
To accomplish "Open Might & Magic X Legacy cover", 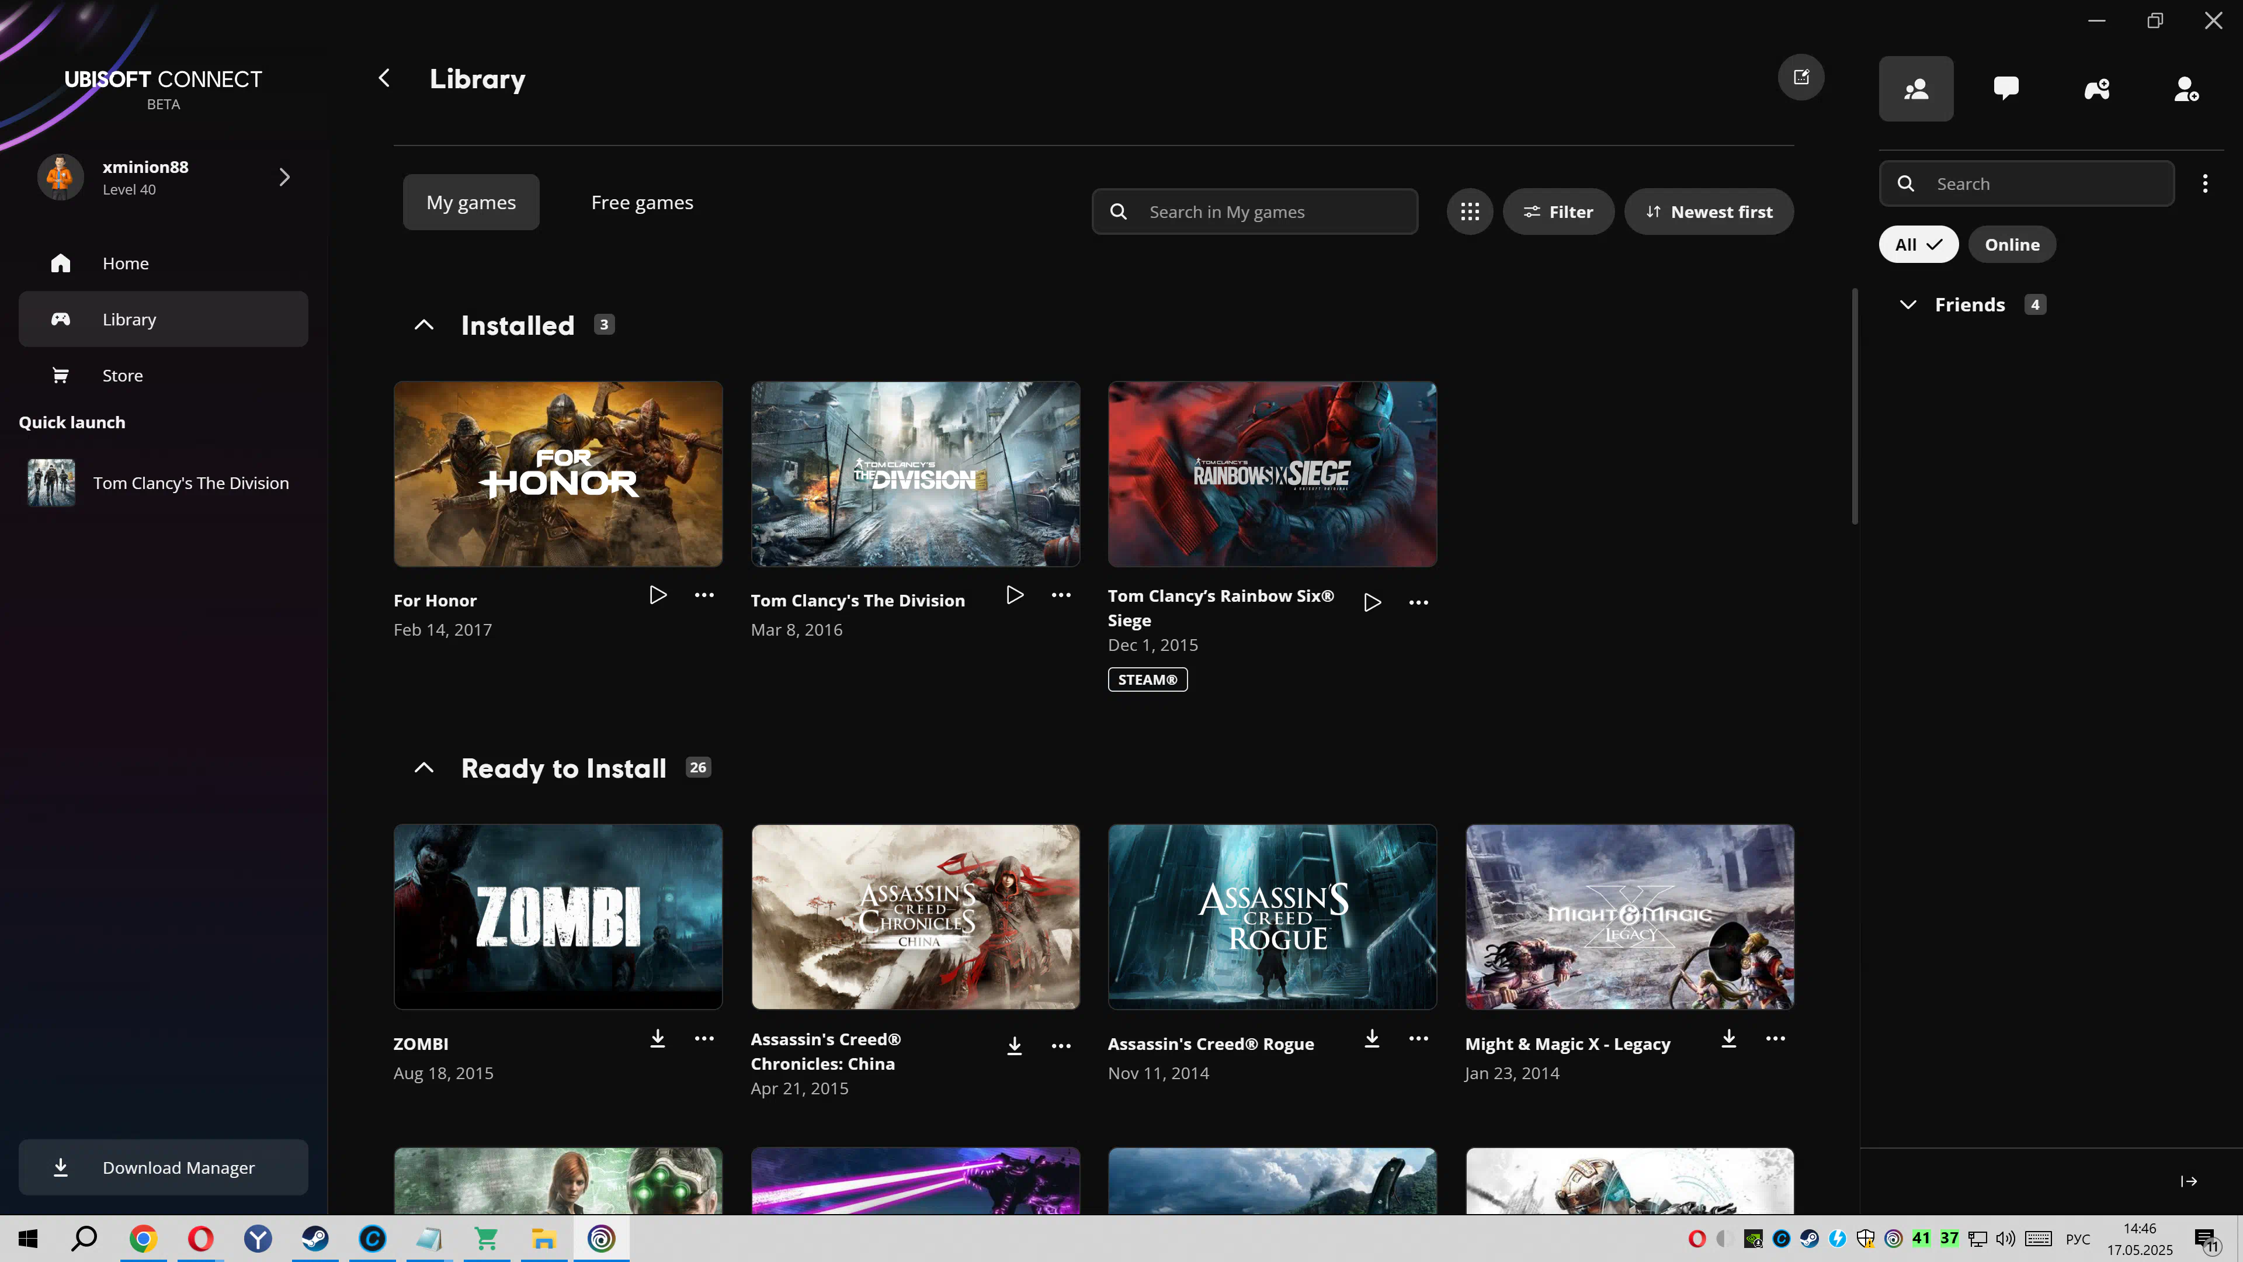I will coord(1629,918).
